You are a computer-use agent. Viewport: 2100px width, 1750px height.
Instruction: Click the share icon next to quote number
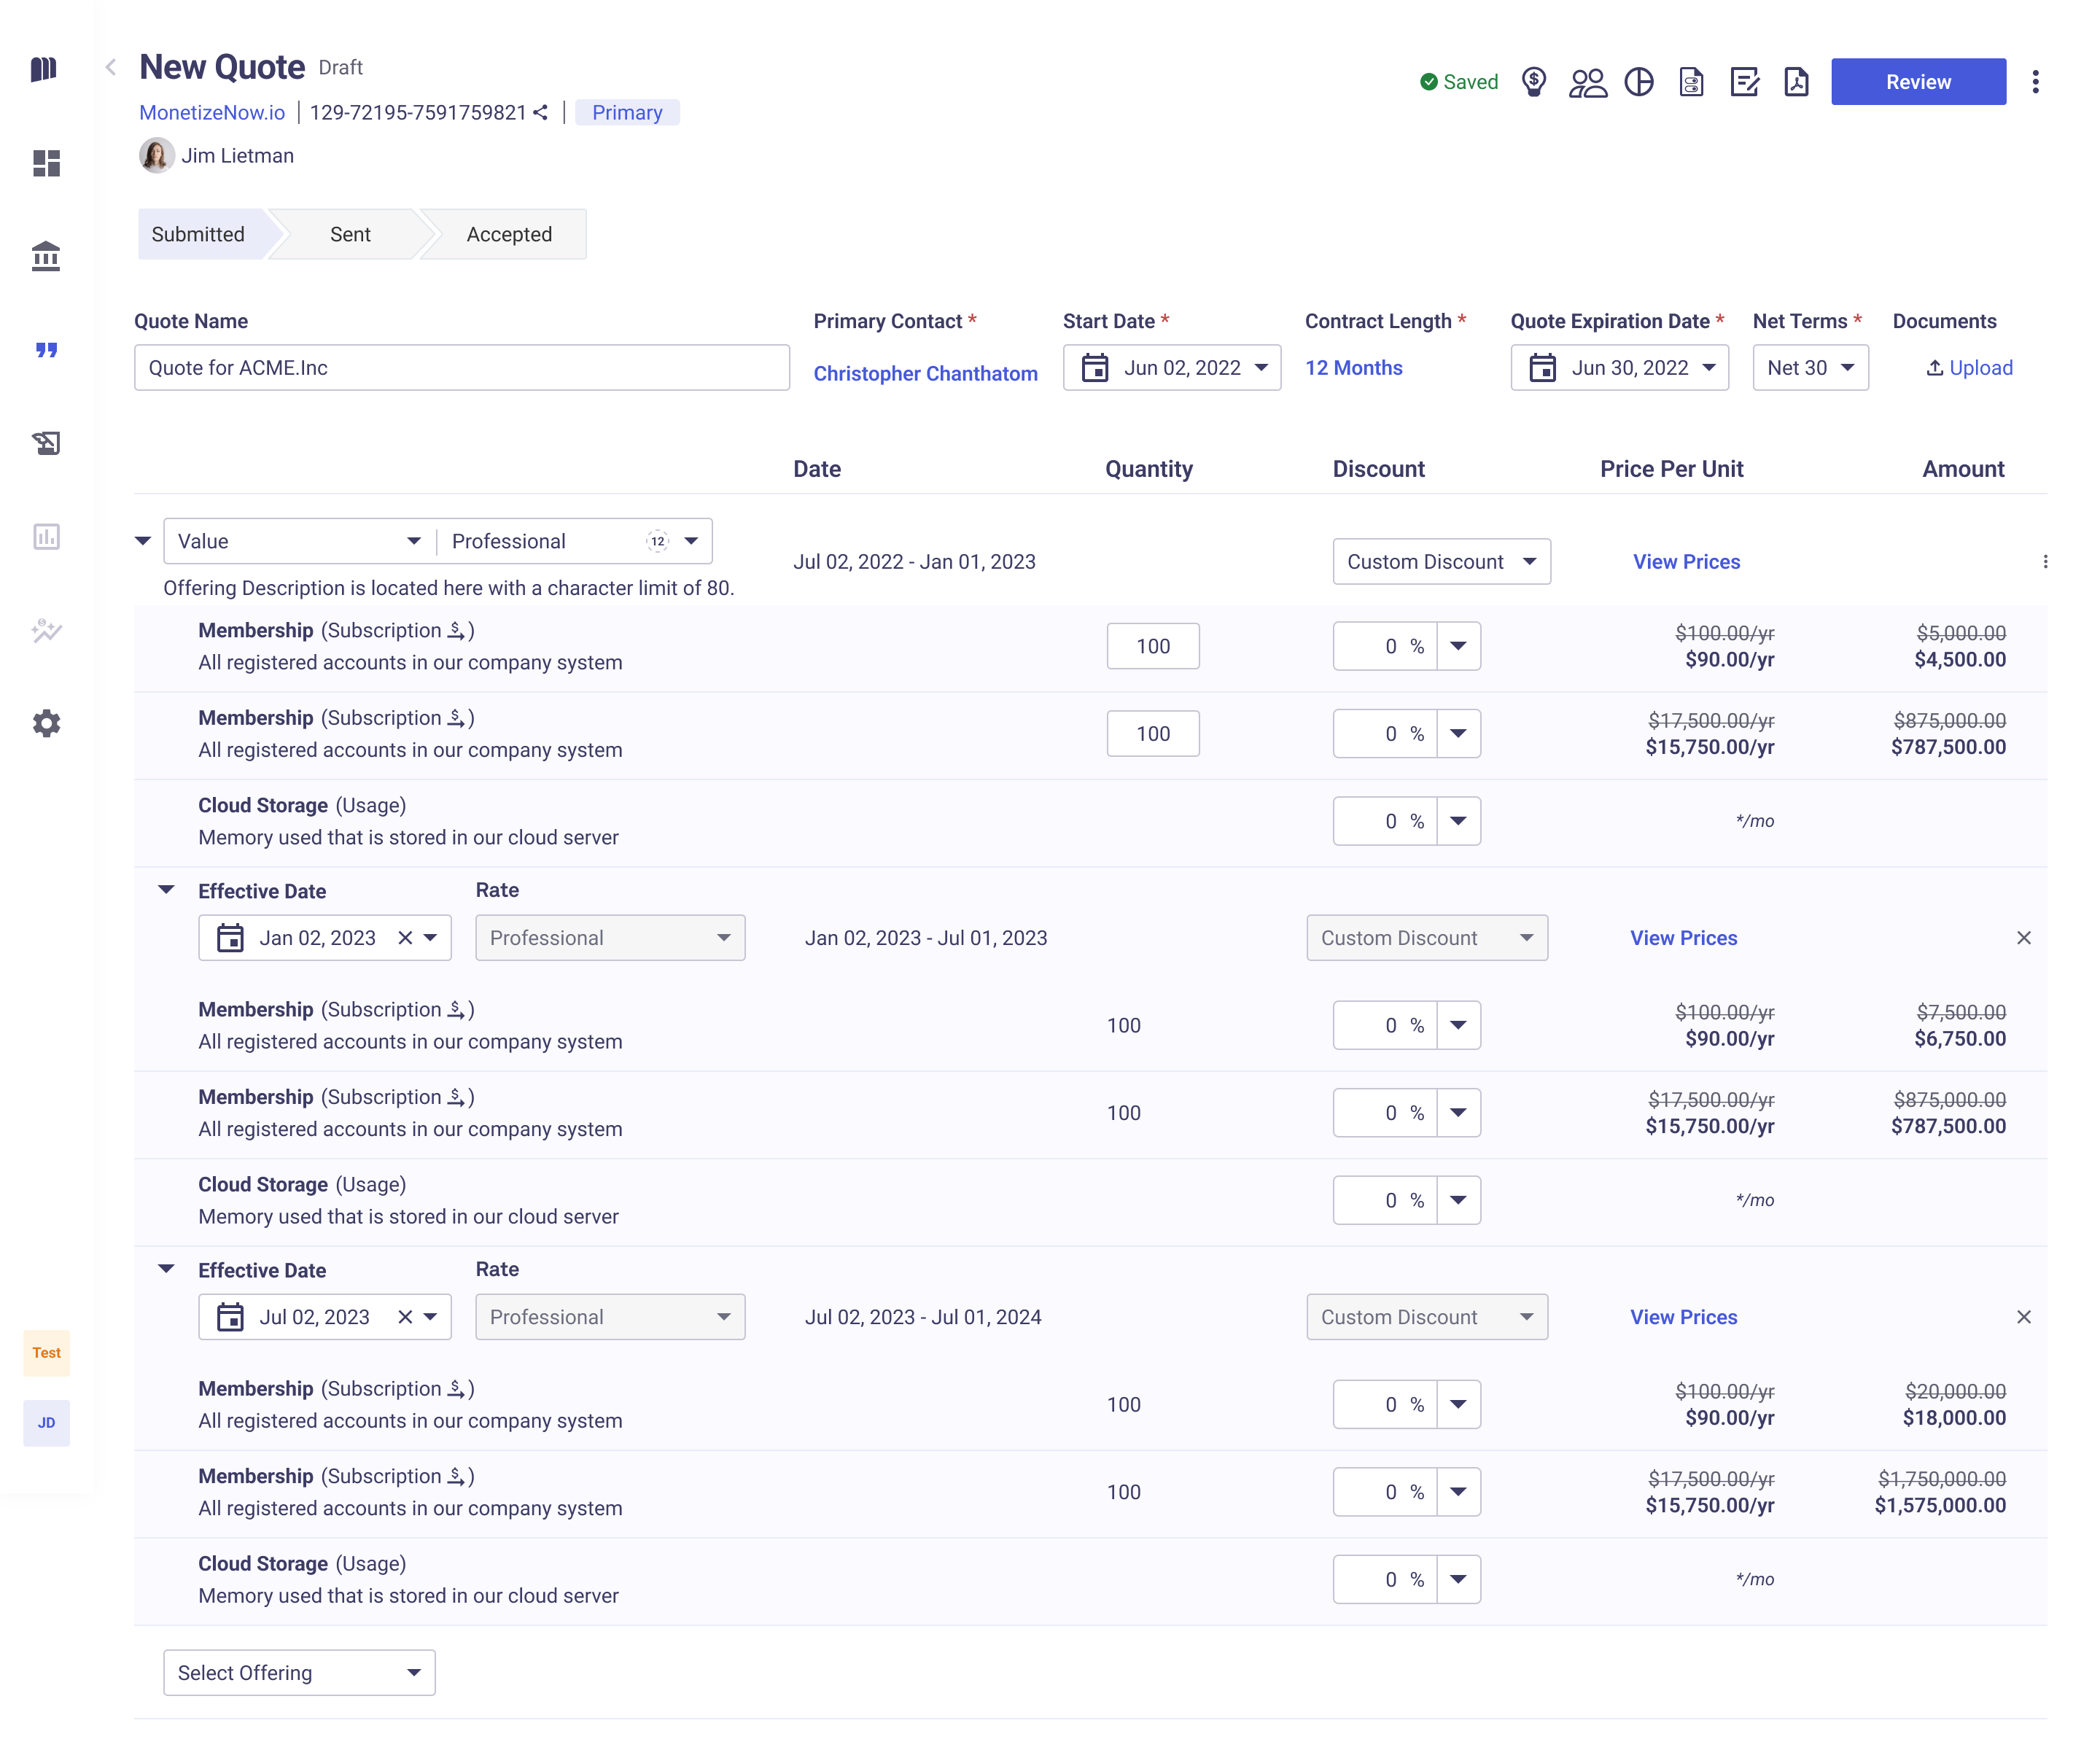coord(540,112)
